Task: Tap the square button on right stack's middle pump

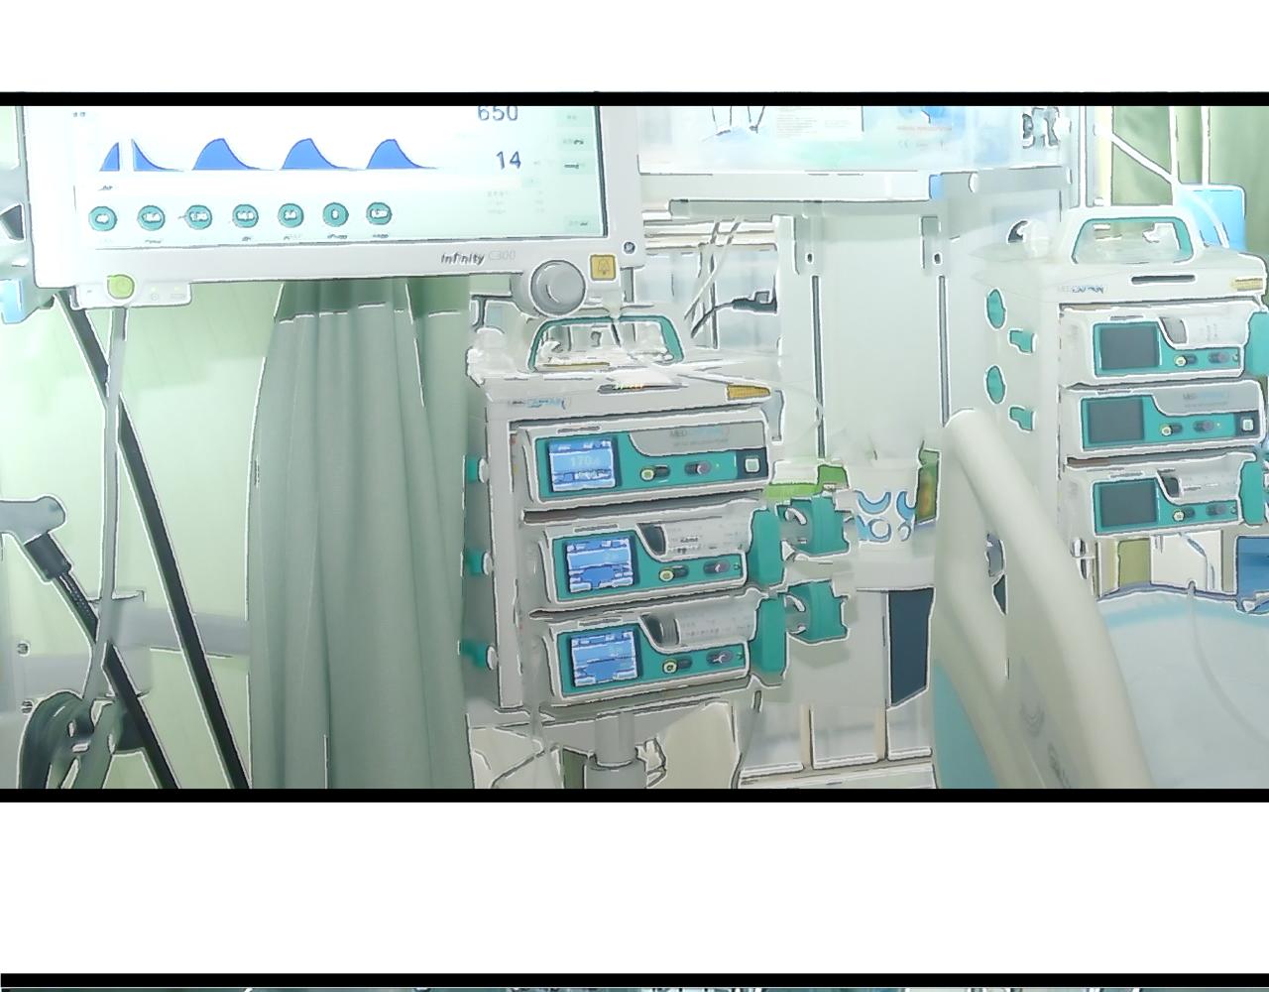Action: tap(1248, 426)
